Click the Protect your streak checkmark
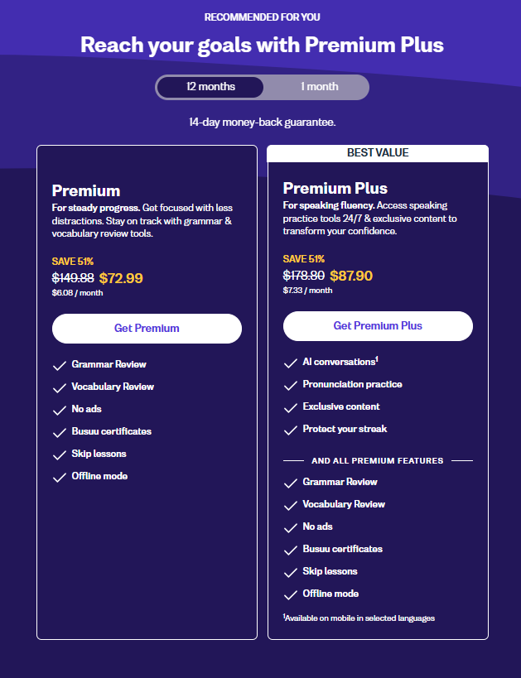Viewport: 521px width, 678px height. click(x=292, y=429)
